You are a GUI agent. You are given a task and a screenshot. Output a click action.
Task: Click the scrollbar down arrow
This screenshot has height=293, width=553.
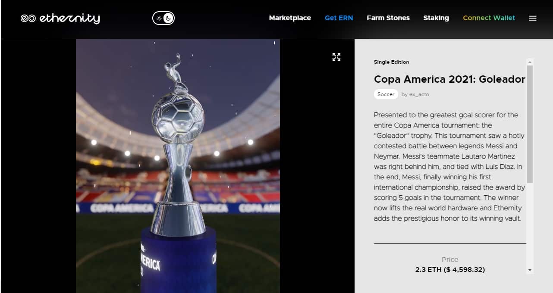click(530, 270)
